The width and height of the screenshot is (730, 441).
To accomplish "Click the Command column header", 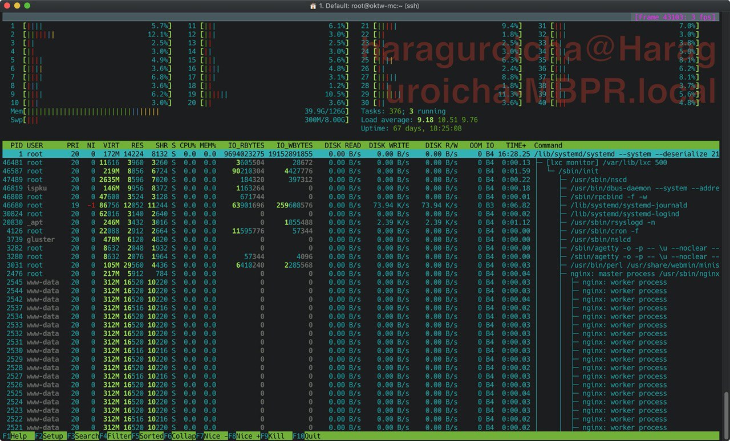I will click(548, 145).
